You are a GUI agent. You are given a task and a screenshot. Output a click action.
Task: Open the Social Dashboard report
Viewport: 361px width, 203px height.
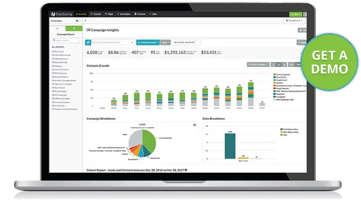[60, 77]
